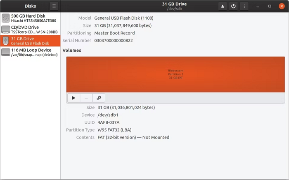Select the CD/DVD Drive entry
This screenshot has width=289, height=180.
coord(30,30)
